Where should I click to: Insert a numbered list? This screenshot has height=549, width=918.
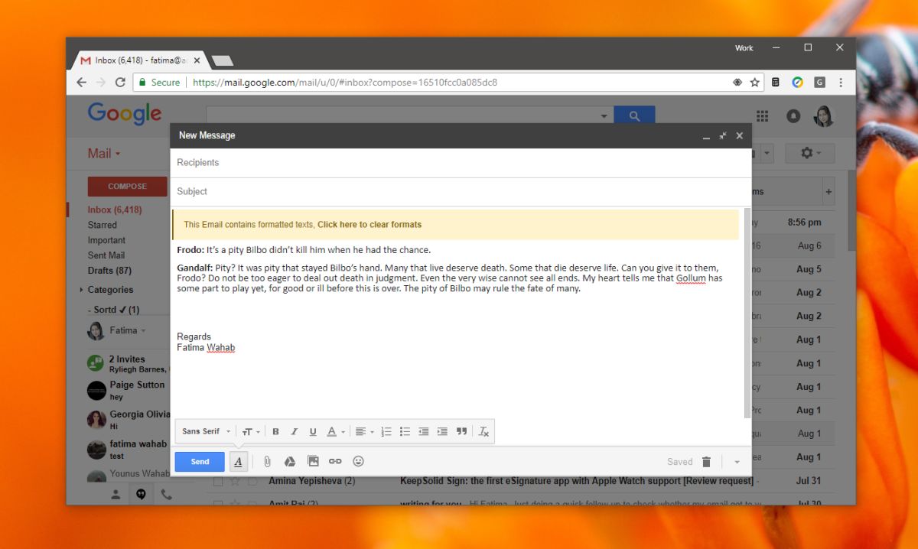pyautogui.click(x=386, y=432)
